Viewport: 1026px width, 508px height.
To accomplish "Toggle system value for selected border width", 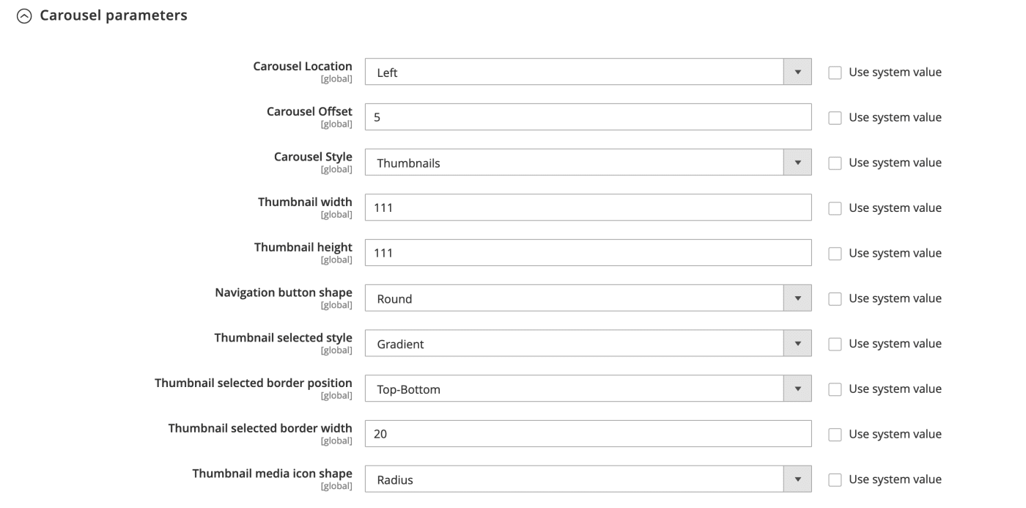I will (835, 435).
